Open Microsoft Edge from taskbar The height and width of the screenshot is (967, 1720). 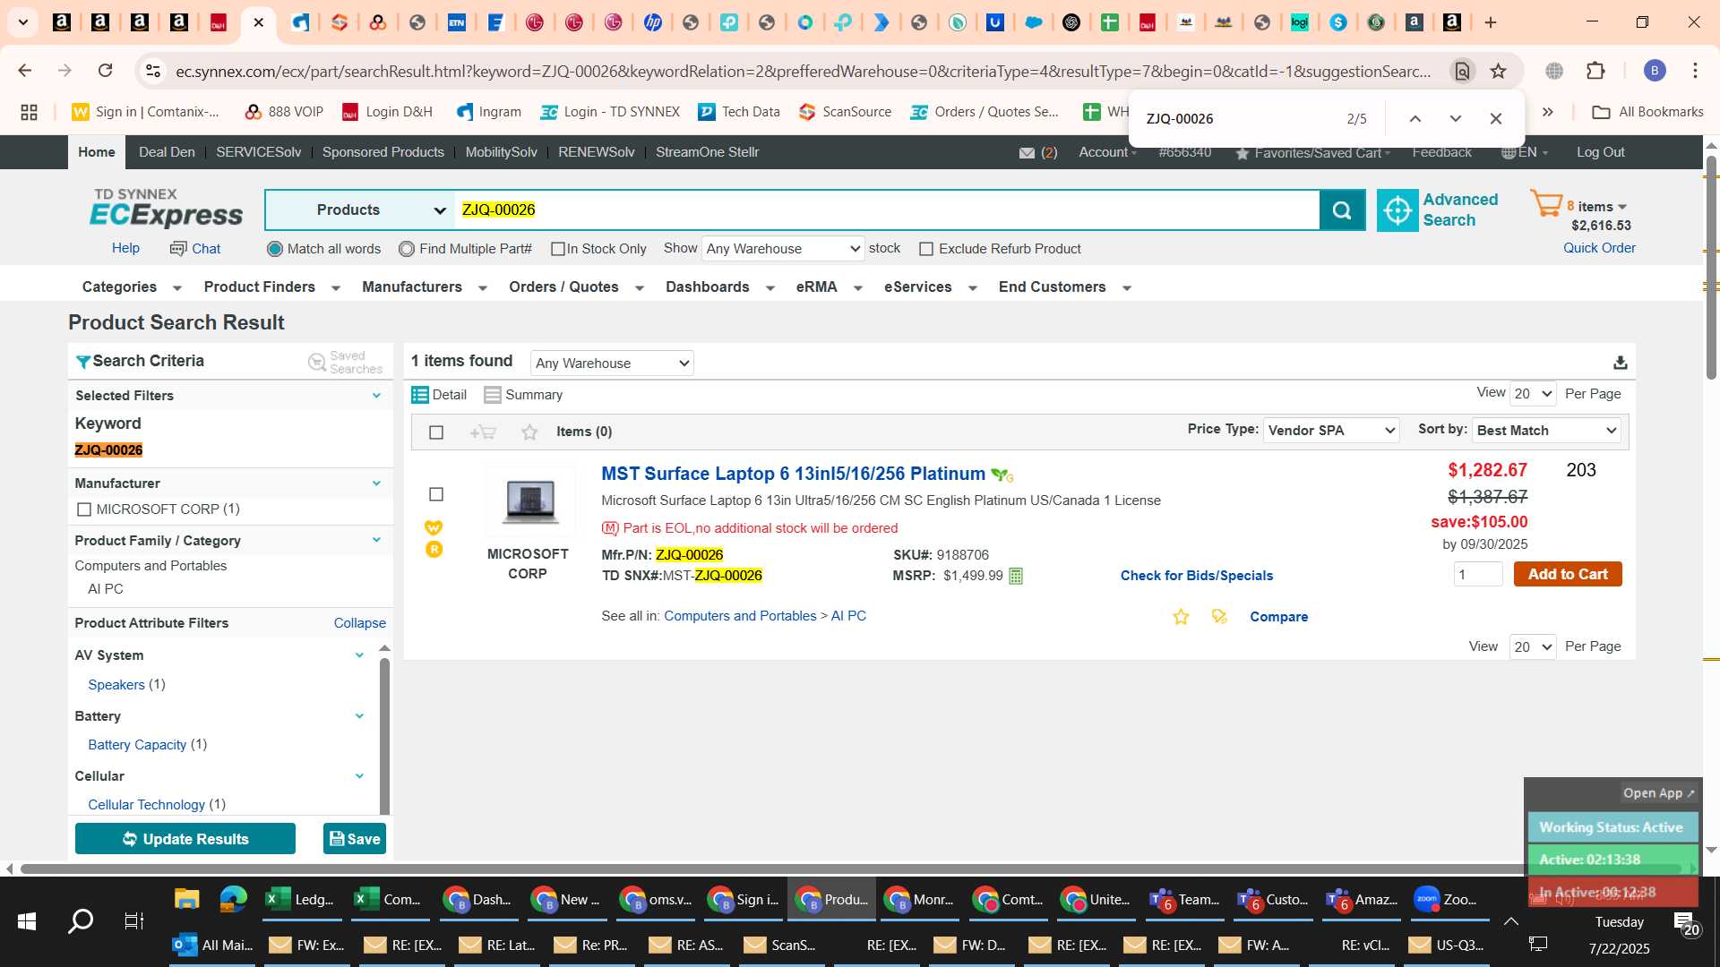pos(233,899)
